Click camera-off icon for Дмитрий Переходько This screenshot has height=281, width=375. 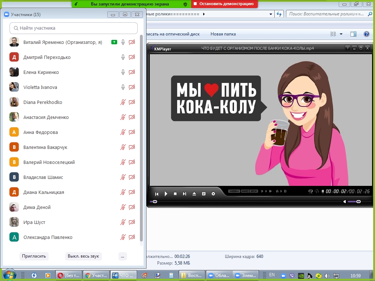tap(132, 57)
